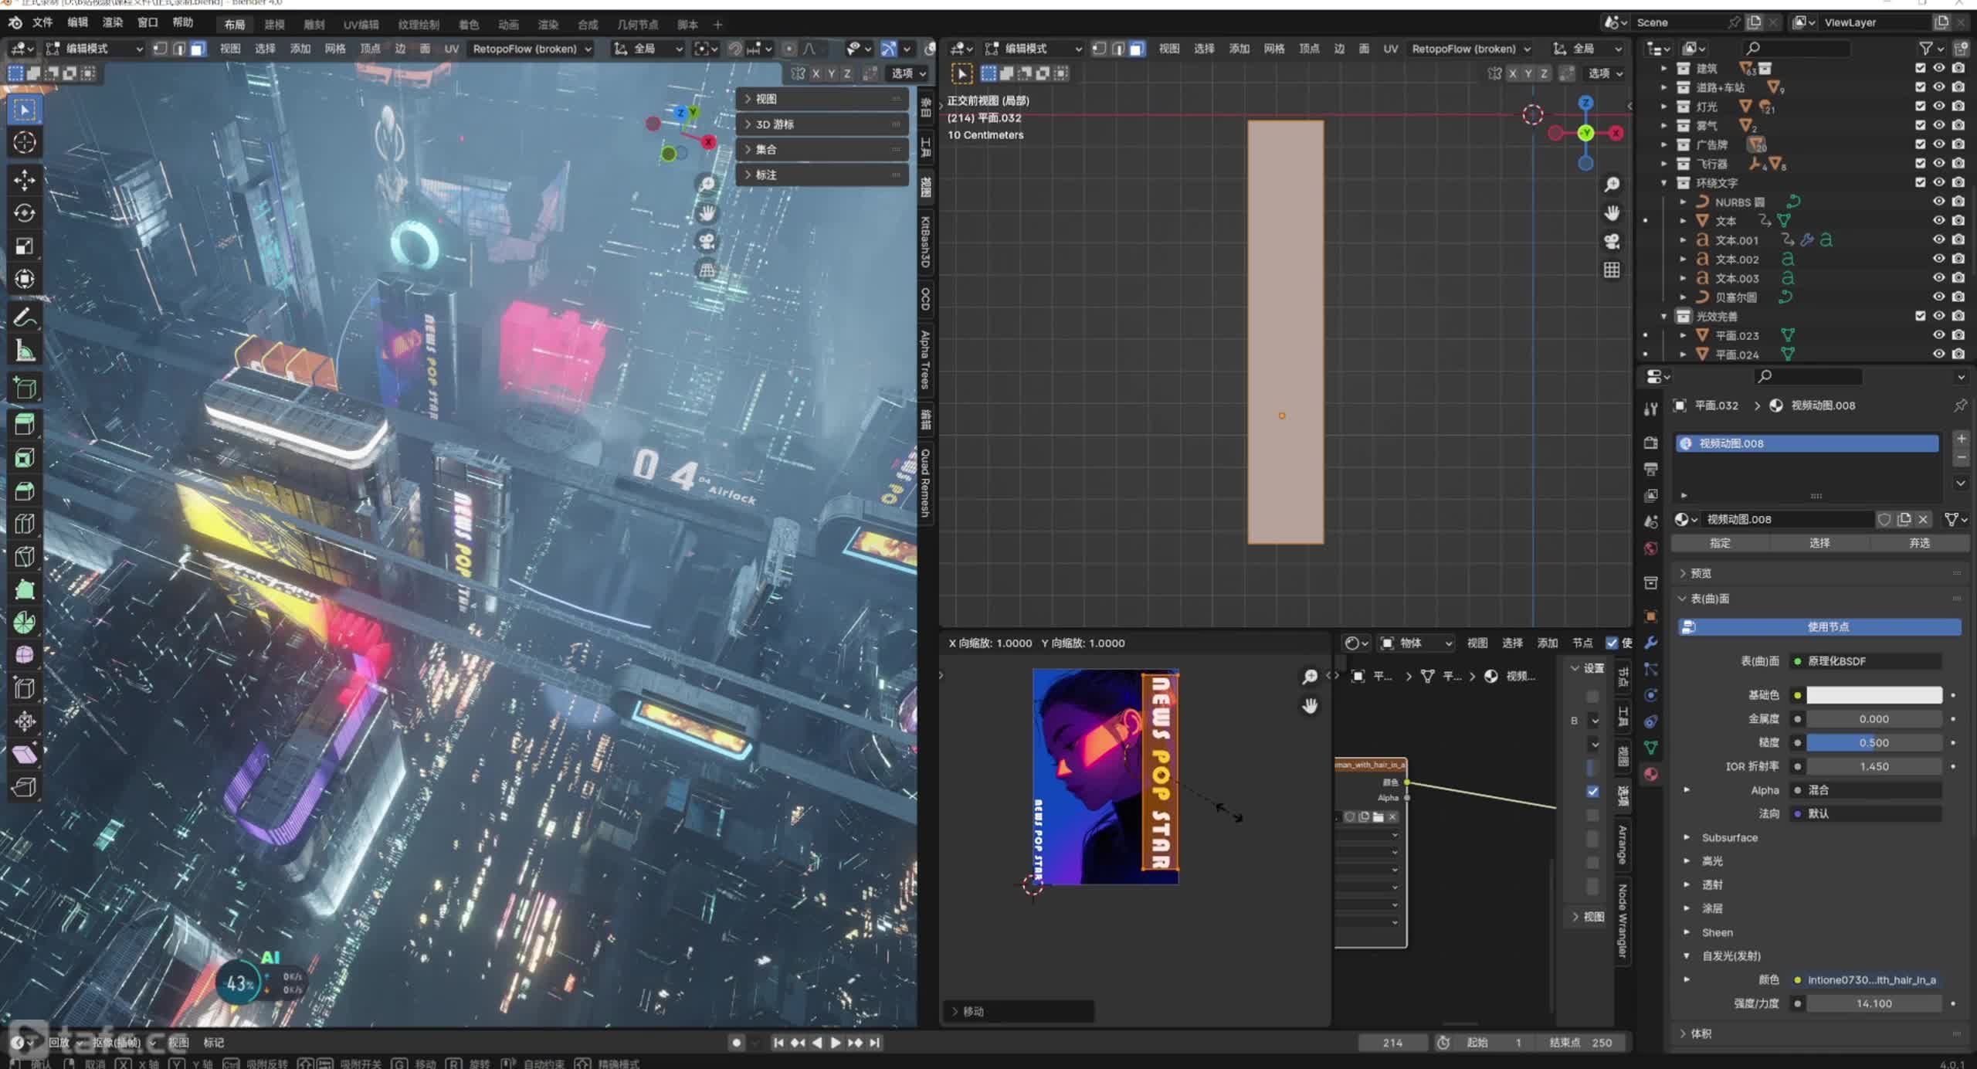1977x1069 pixels.
Task: Select the Bevel tool
Action: click(25, 490)
